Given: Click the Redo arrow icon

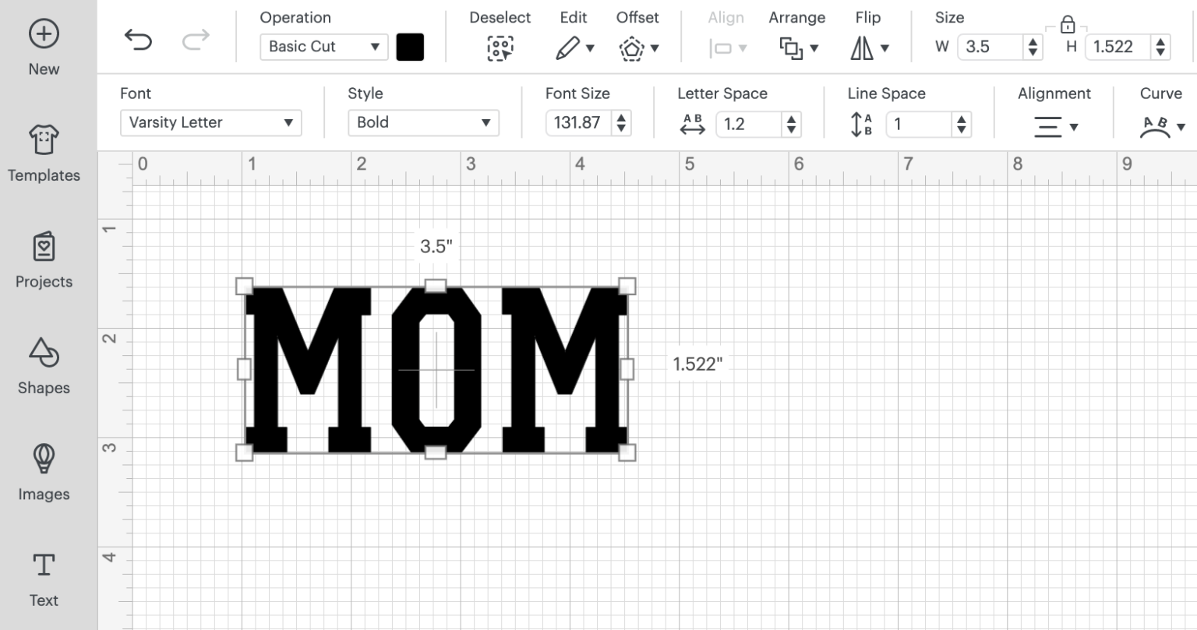Looking at the screenshot, I should [196, 40].
